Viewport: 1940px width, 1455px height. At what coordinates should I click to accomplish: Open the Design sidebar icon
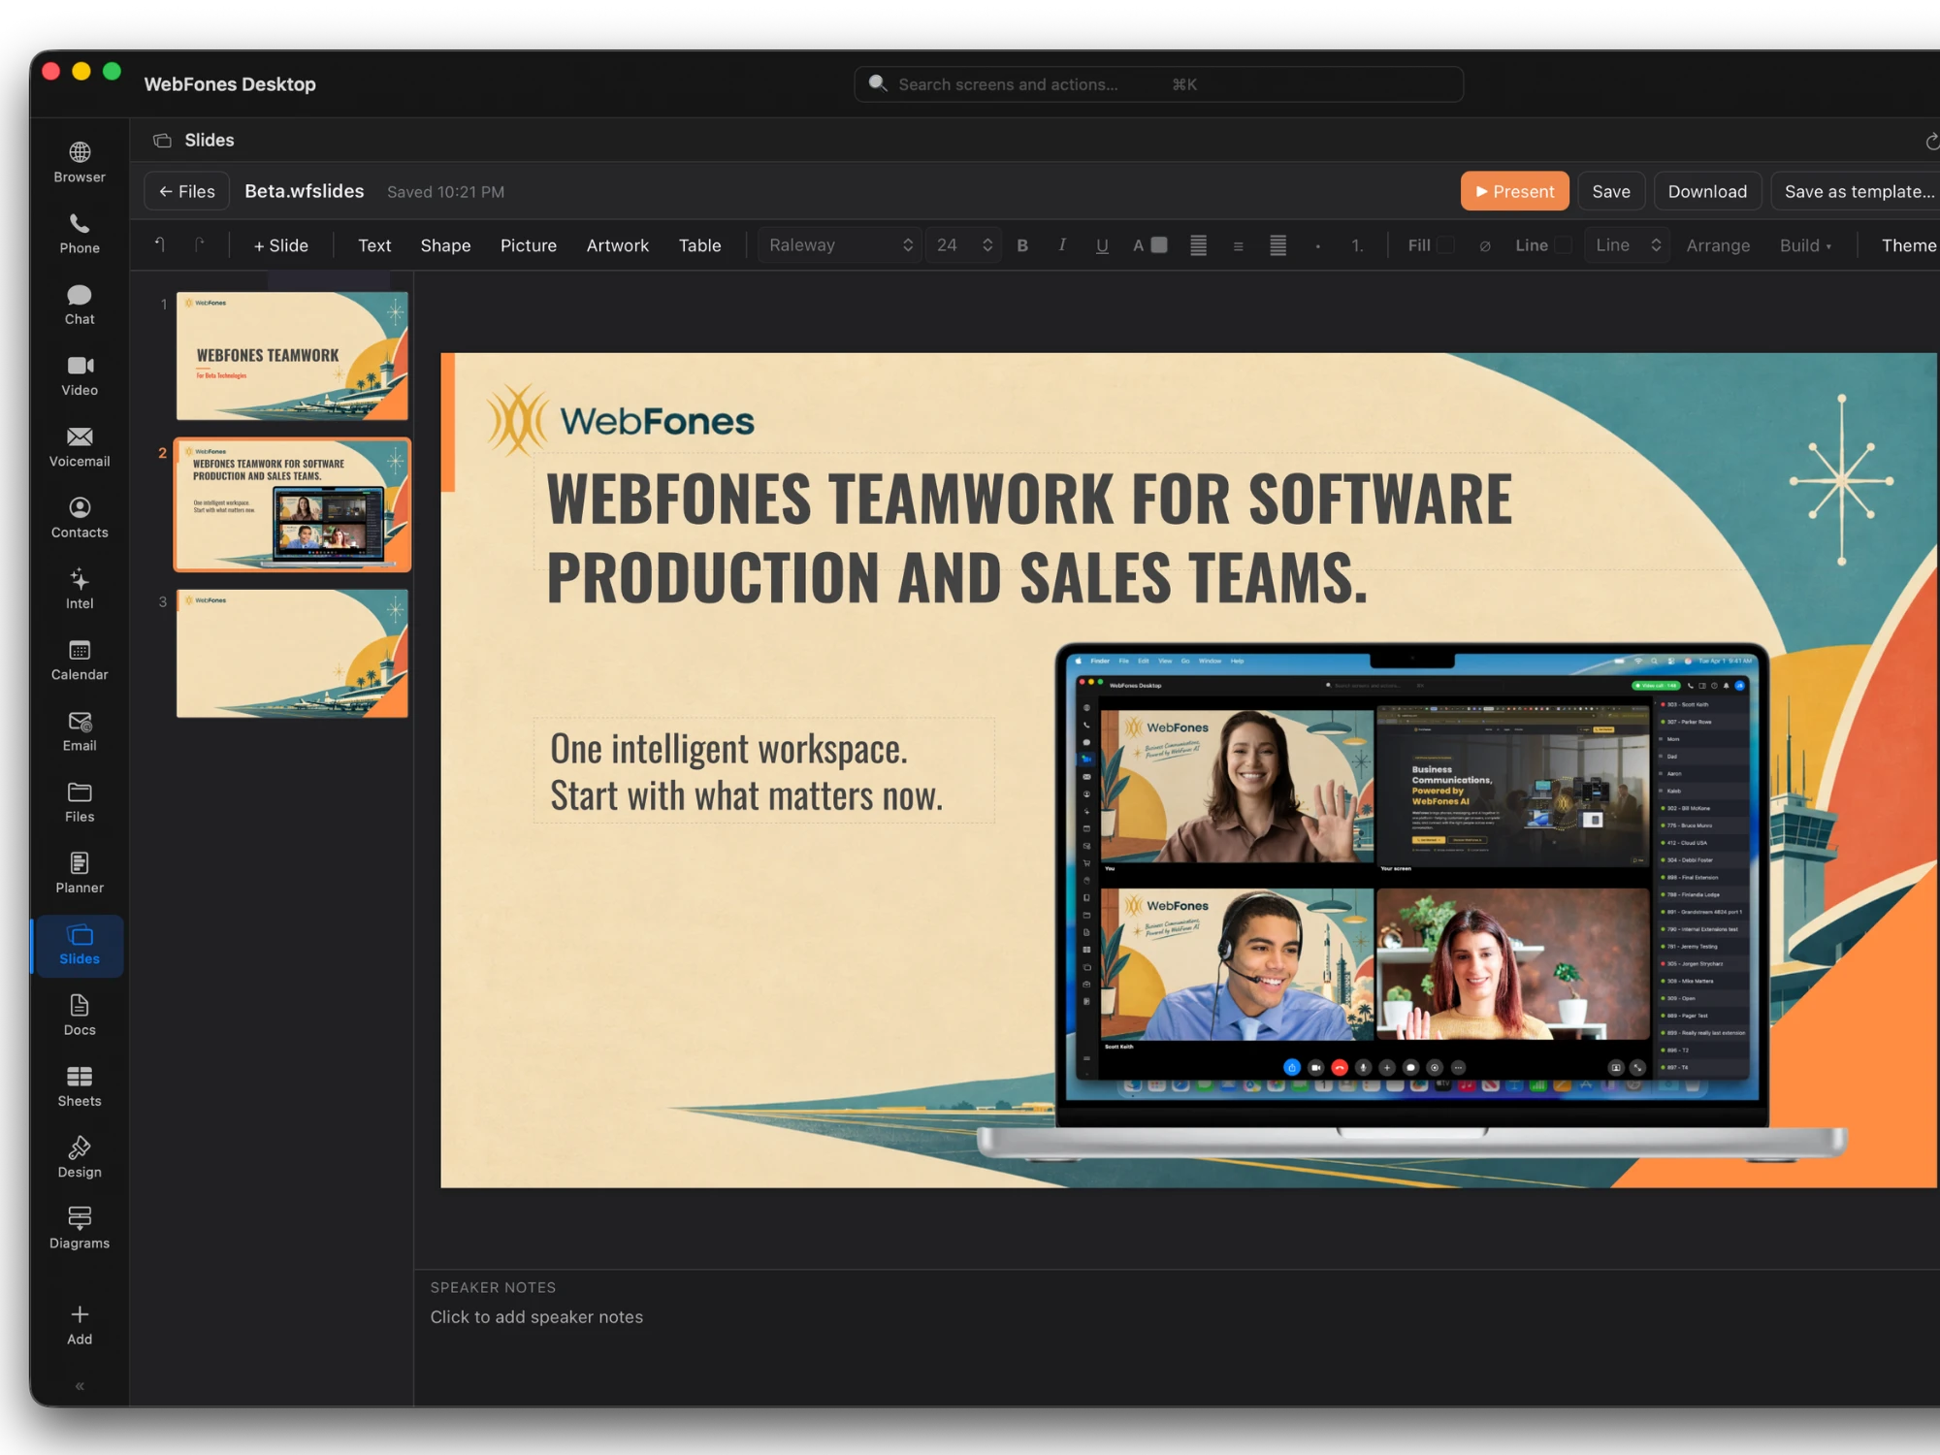[x=80, y=1157]
